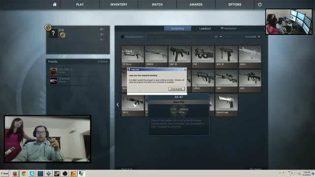Open the PLAY menu

[80, 4]
